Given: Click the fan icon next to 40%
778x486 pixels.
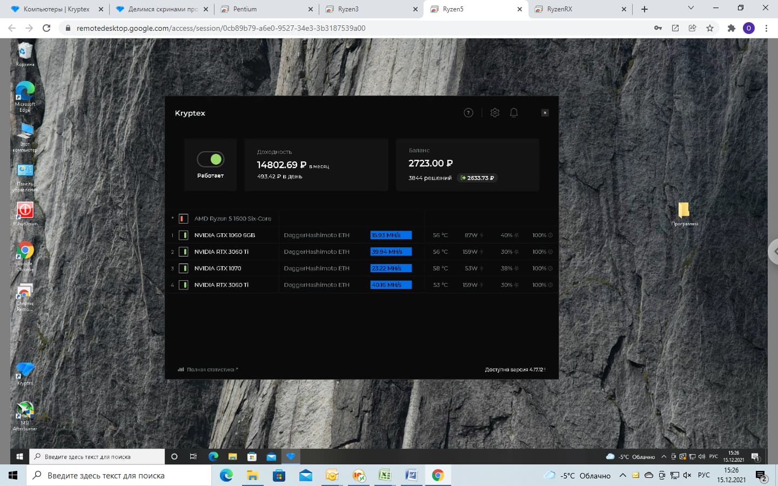Looking at the screenshot, I should (517, 235).
